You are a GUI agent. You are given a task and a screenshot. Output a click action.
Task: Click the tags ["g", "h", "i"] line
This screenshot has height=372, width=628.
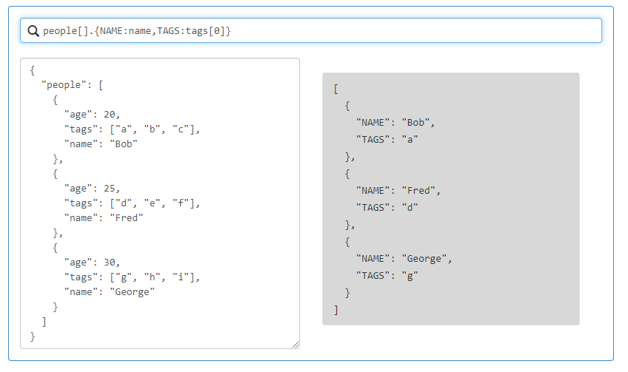pos(132,277)
